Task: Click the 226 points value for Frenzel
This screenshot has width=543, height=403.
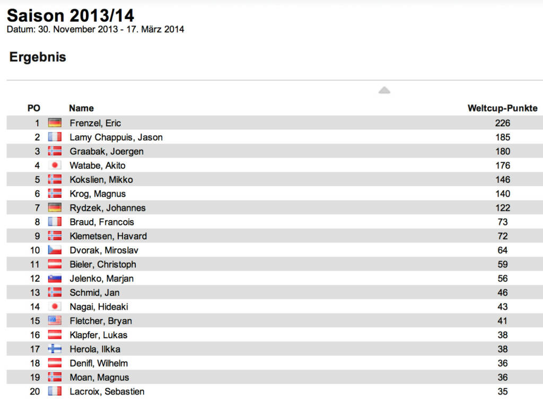Action: click(x=502, y=123)
